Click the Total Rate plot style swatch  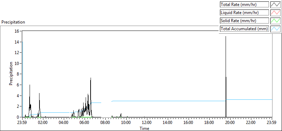276,5
